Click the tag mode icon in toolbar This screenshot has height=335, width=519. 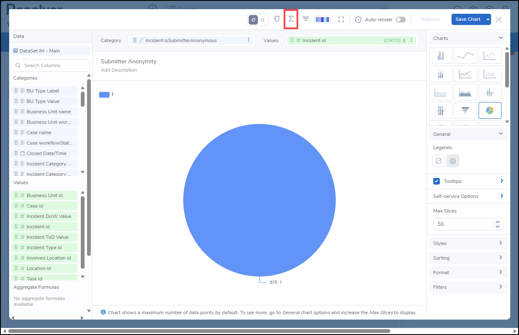coord(253,20)
